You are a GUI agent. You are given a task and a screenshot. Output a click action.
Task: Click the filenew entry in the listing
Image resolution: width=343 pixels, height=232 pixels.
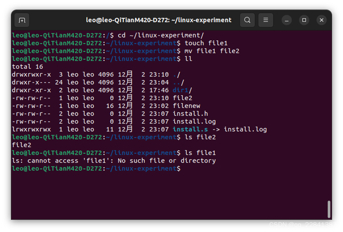tap(186, 106)
